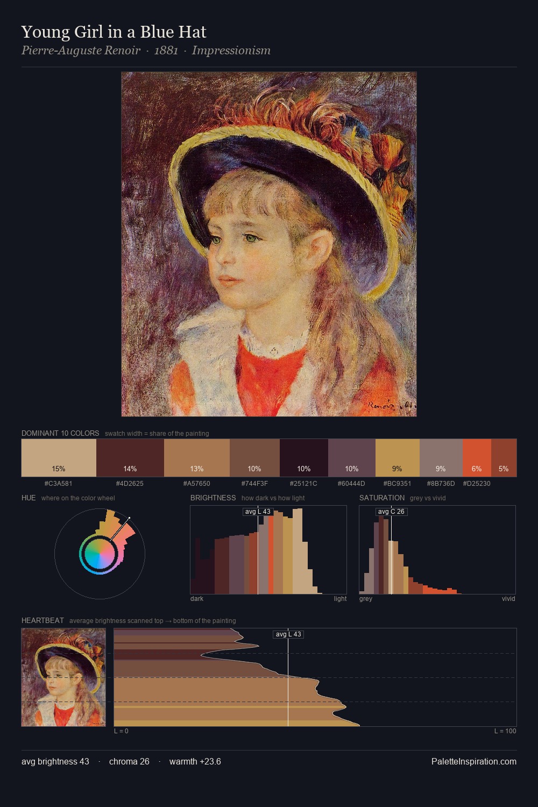Select the near-black swatch above #25121C
Viewport: 538px width, 807px height.
pyautogui.click(x=304, y=458)
